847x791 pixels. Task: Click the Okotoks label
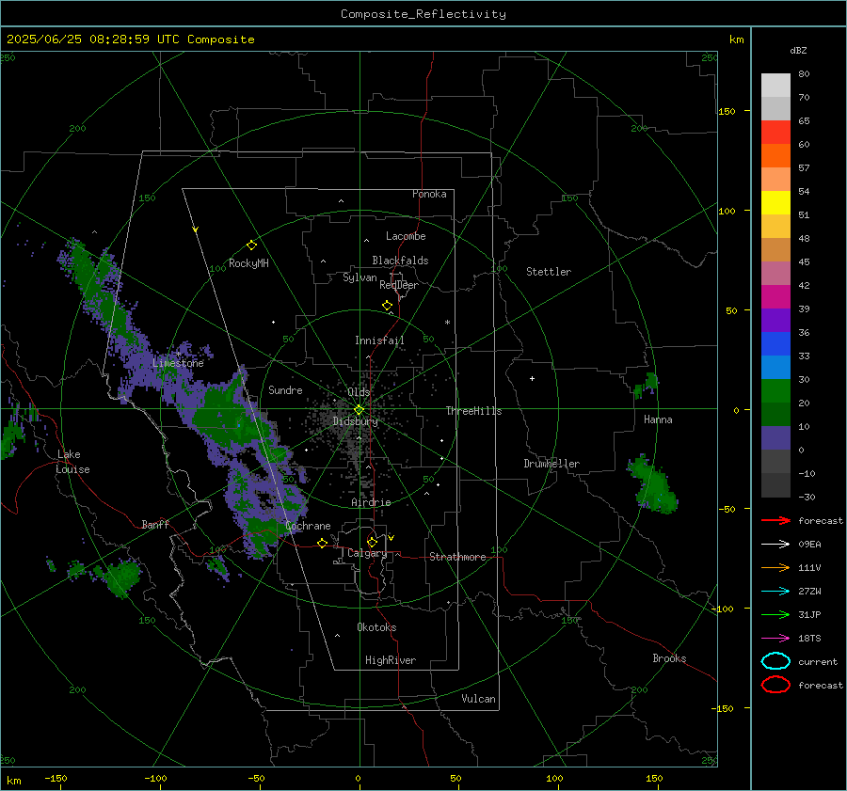pyautogui.click(x=376, y=627)
